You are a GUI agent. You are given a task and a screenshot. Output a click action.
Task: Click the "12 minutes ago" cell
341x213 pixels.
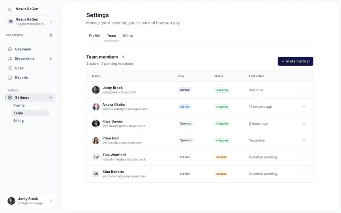point(260,107)
